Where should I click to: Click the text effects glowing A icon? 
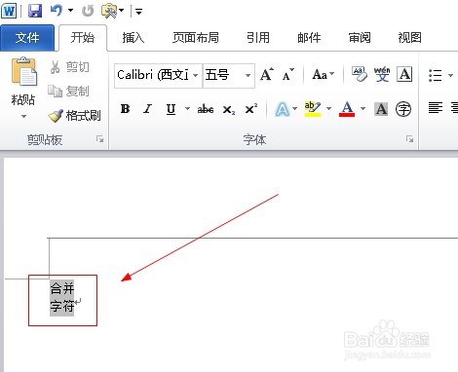pyautogui.click(x=283, y=109)
